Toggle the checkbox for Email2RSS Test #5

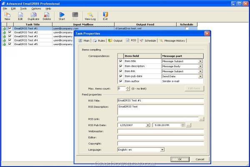(10, 44)
